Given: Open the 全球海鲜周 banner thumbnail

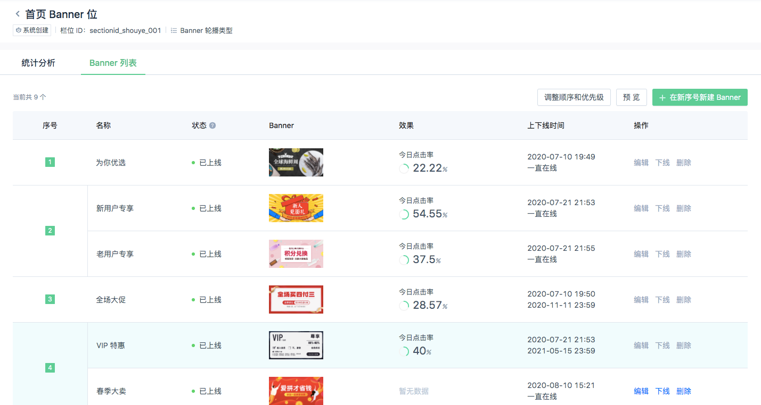Looking at the screenshot, I should 296,162.
